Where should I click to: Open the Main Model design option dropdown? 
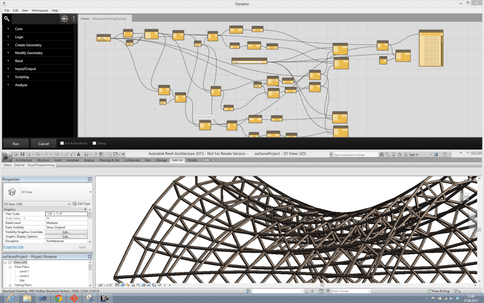351,291
